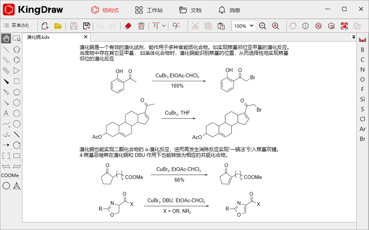
Task: Click the color ring swatch in the toolbar
Action: (293, 26)
